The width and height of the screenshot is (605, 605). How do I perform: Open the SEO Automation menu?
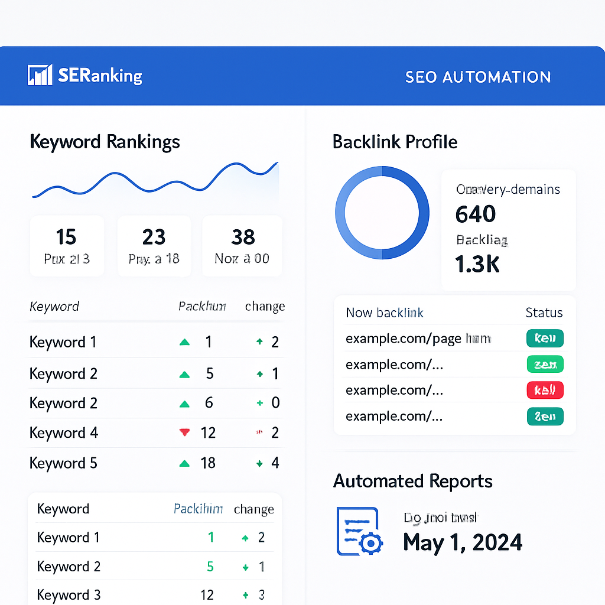pos(477,76)
